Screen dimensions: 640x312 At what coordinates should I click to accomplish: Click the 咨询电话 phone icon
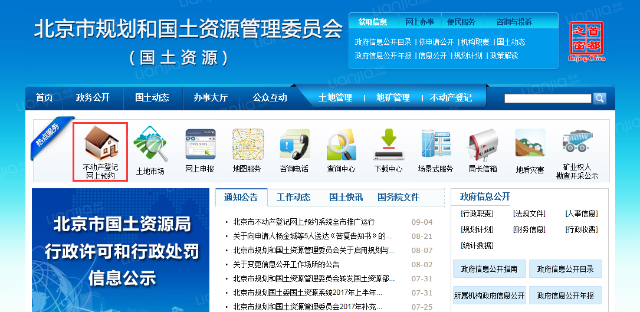(x=295, y=144)
